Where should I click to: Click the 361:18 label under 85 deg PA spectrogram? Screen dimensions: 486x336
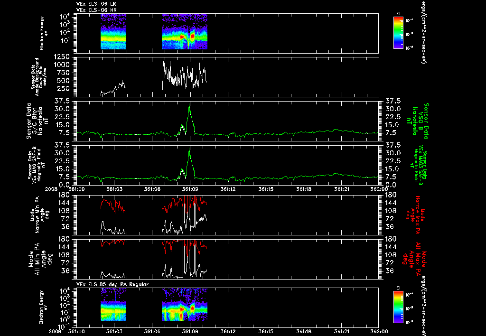click(x=304, y=331)
